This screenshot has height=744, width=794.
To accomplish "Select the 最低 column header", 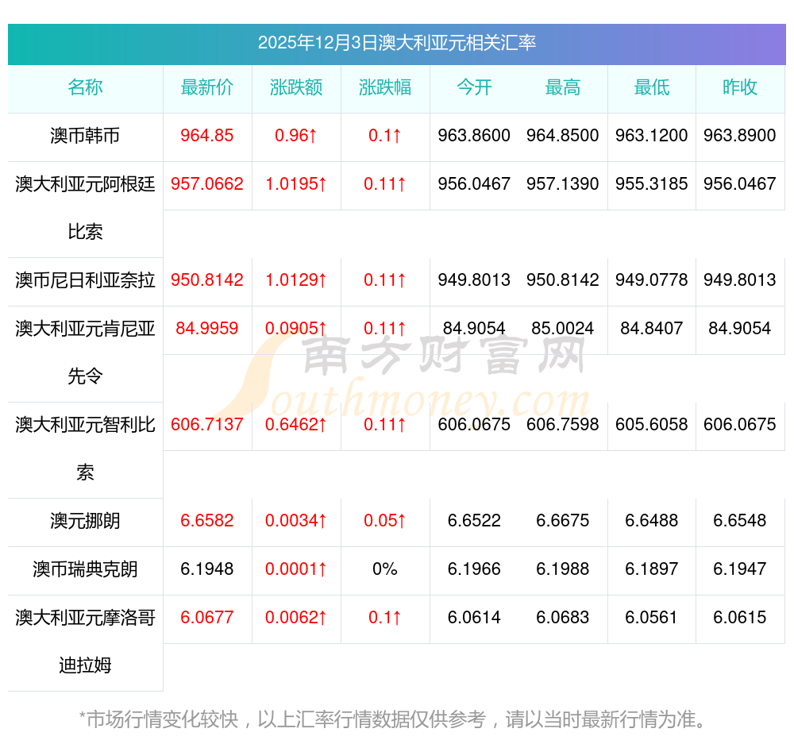I will (651, 88).
